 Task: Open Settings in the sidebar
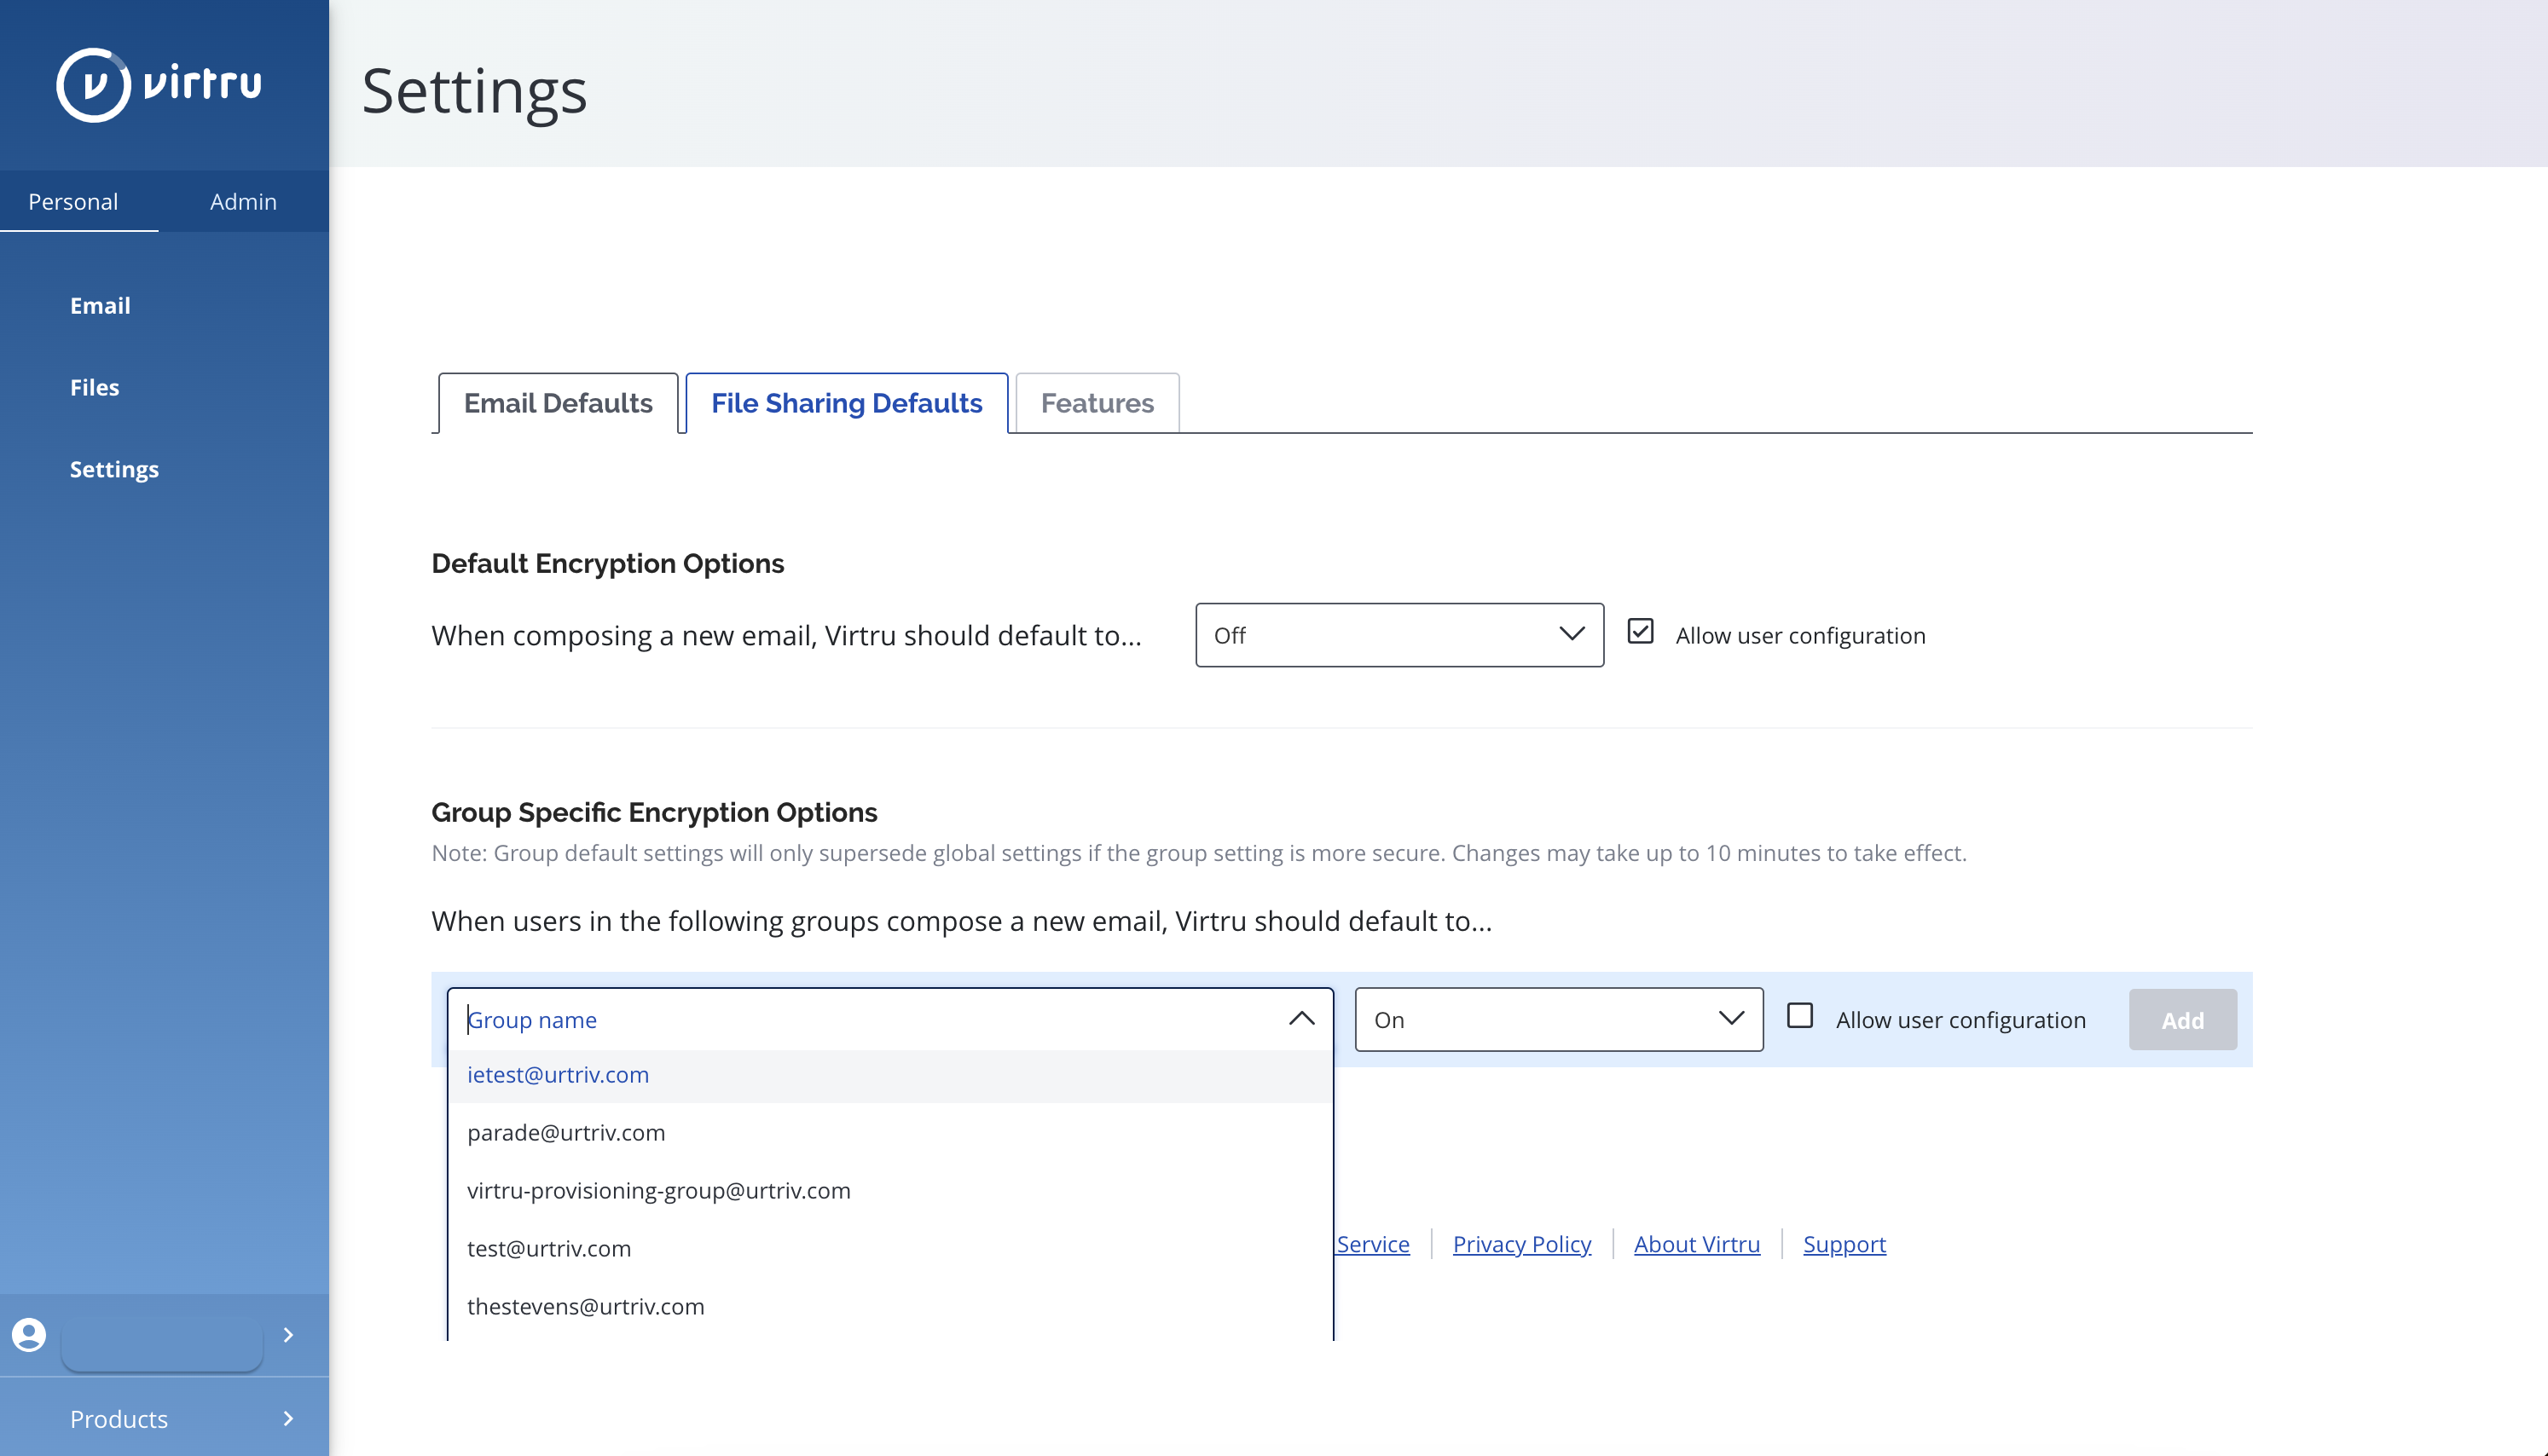[114, 469]
